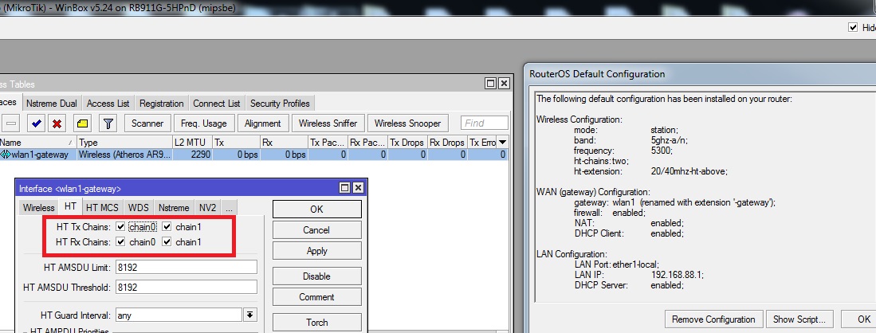Open the Nstreme tab in Interface dialog
Image resolution: width=876 pixels, height=333 pixels.
(x=174, y=207)
